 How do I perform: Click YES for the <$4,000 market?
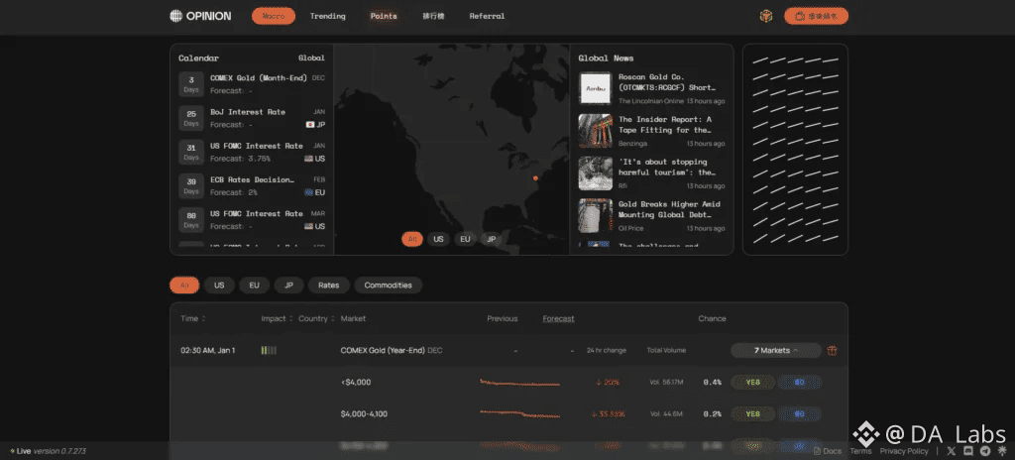pyautogui.click(x=753, y=383)
